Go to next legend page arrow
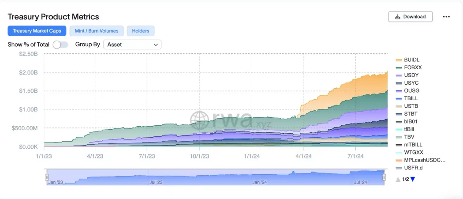 [413, 179]
